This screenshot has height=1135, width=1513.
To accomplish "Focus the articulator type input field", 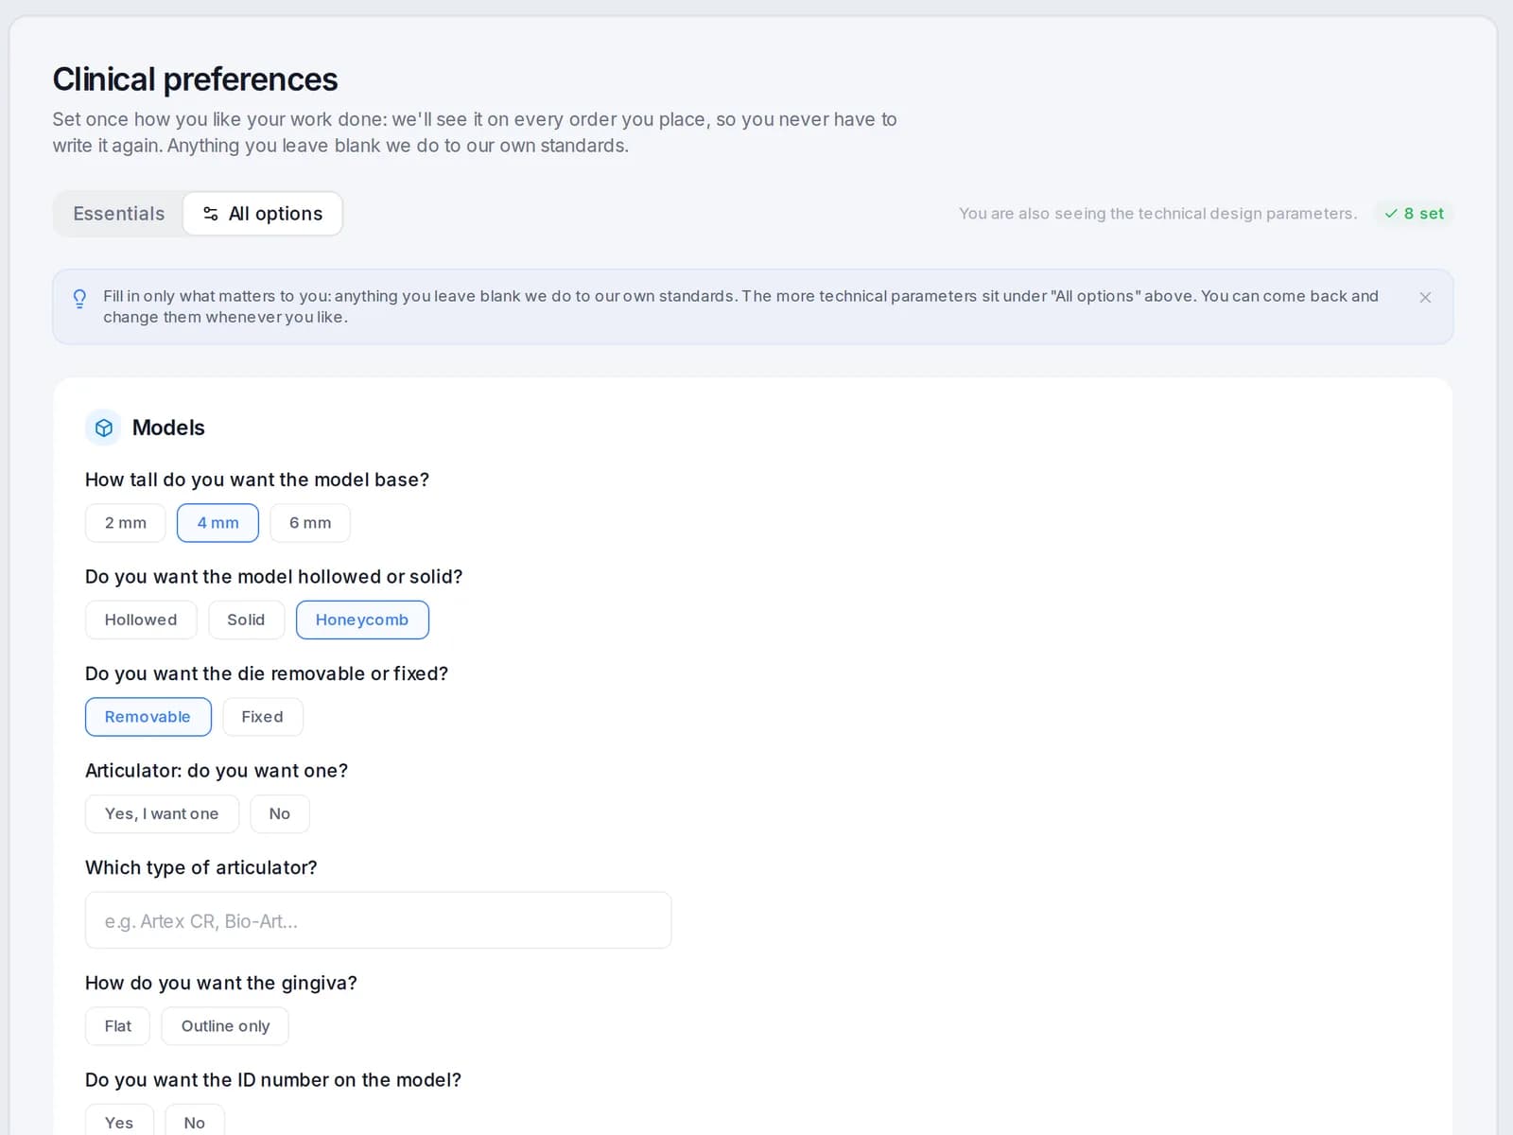I will pyautogui.click(x=378, y=920).
